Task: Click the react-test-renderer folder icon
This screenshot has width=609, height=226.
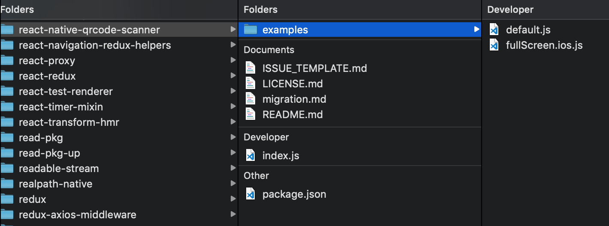Action: (x=7, y=91)
